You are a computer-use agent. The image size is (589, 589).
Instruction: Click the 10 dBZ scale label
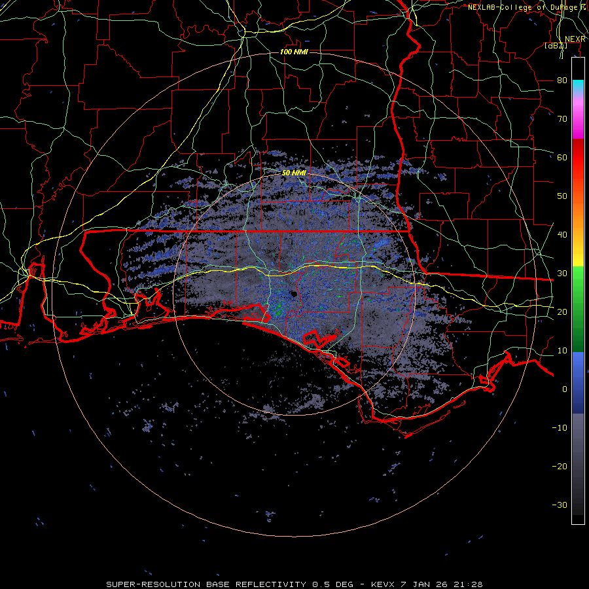coord(562,351)
